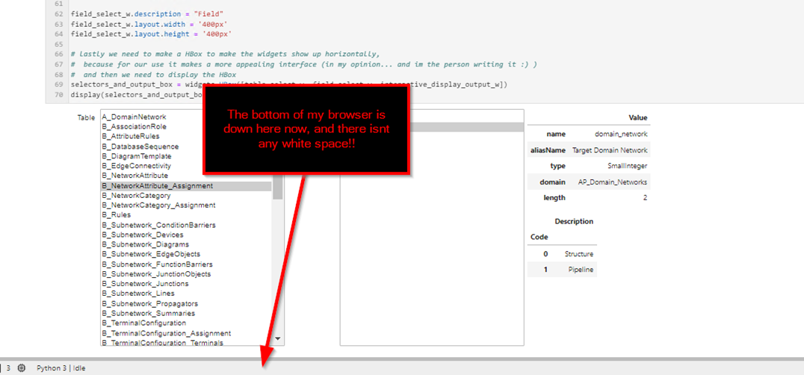Click the Target Domain Network aliasName value
Viewport: 804px width, 375px height.
click(610, 150)
